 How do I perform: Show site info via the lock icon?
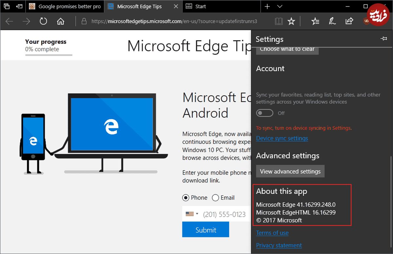coord(84,21)
